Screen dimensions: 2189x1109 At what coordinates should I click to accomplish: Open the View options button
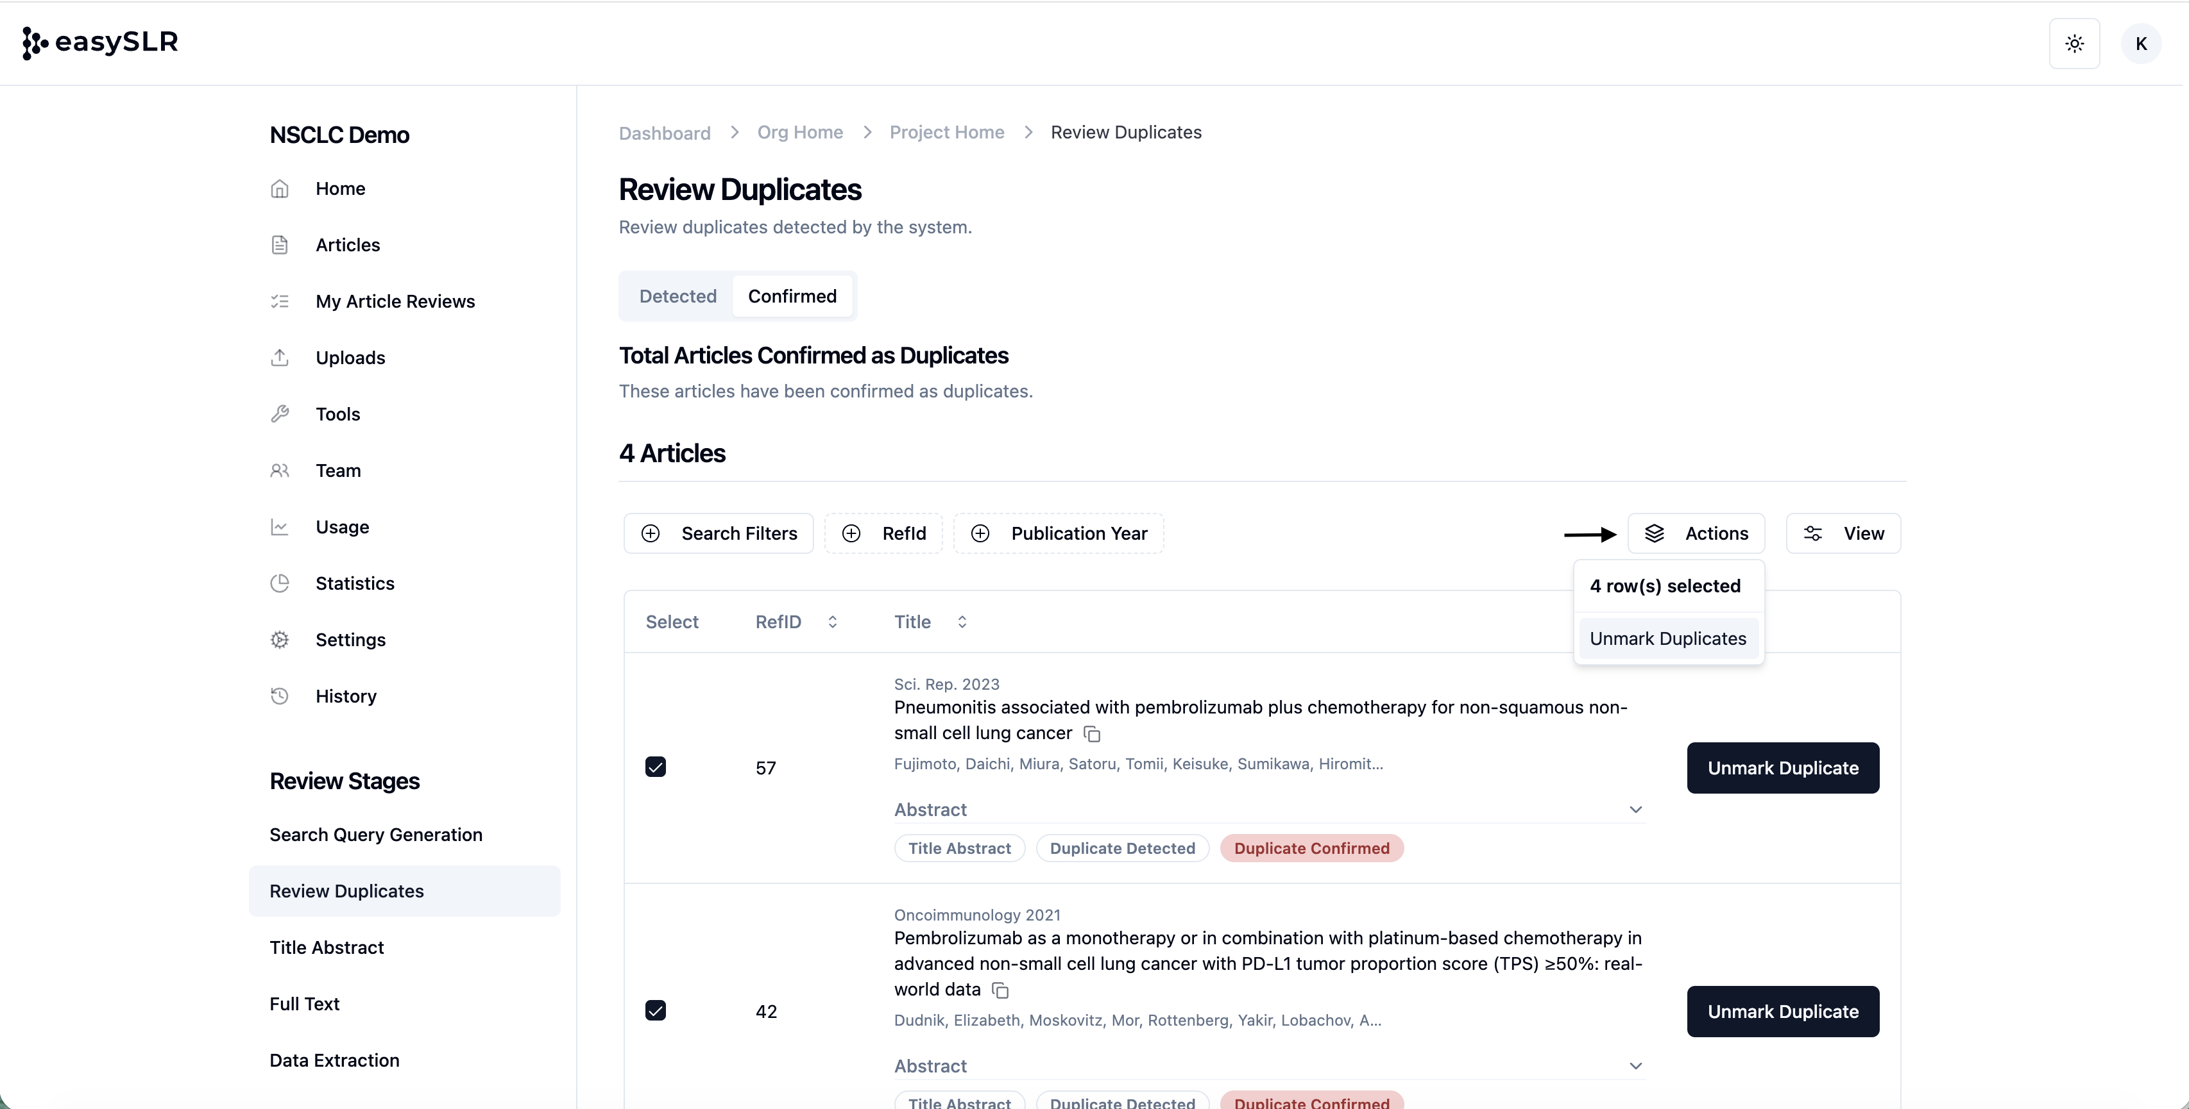pyautogui.click(x=1843, y=533)
